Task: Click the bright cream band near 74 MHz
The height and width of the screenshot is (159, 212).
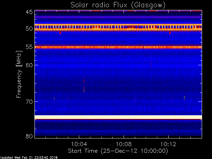Action: tap(118, 117)
